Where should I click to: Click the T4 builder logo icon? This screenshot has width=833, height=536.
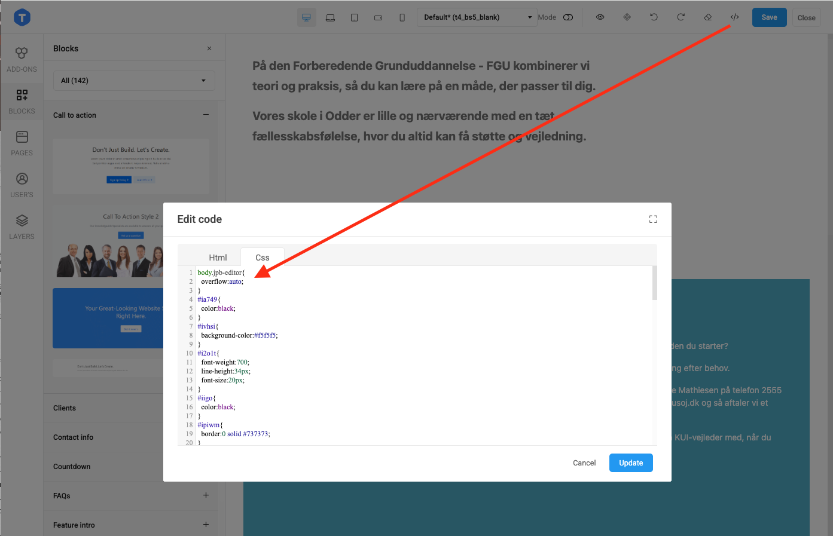[22, 17]
